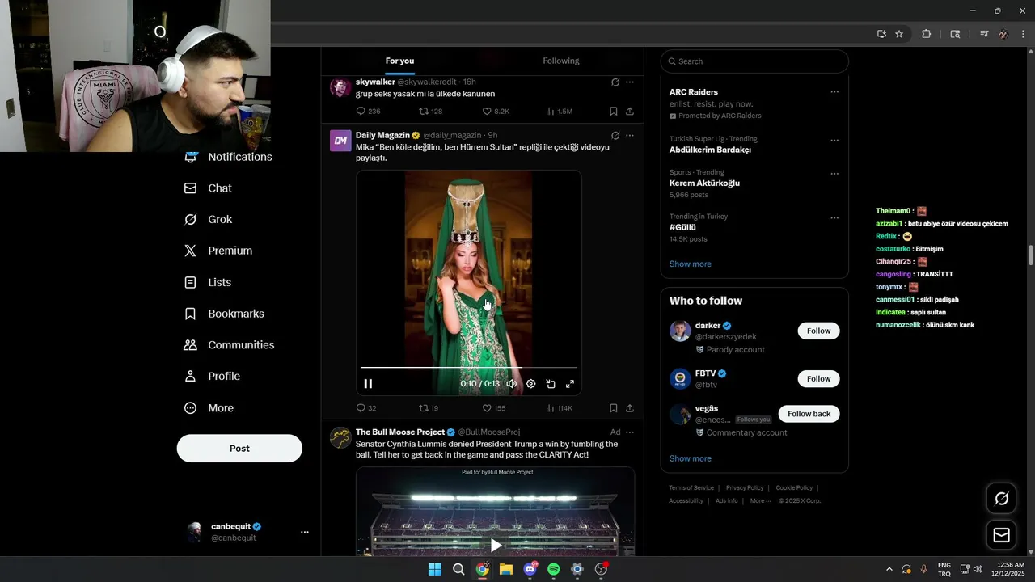Open Lists in the sidebar
This screenshot has width=1035, height=582.
pyautogui.click(x=209, y=283)
